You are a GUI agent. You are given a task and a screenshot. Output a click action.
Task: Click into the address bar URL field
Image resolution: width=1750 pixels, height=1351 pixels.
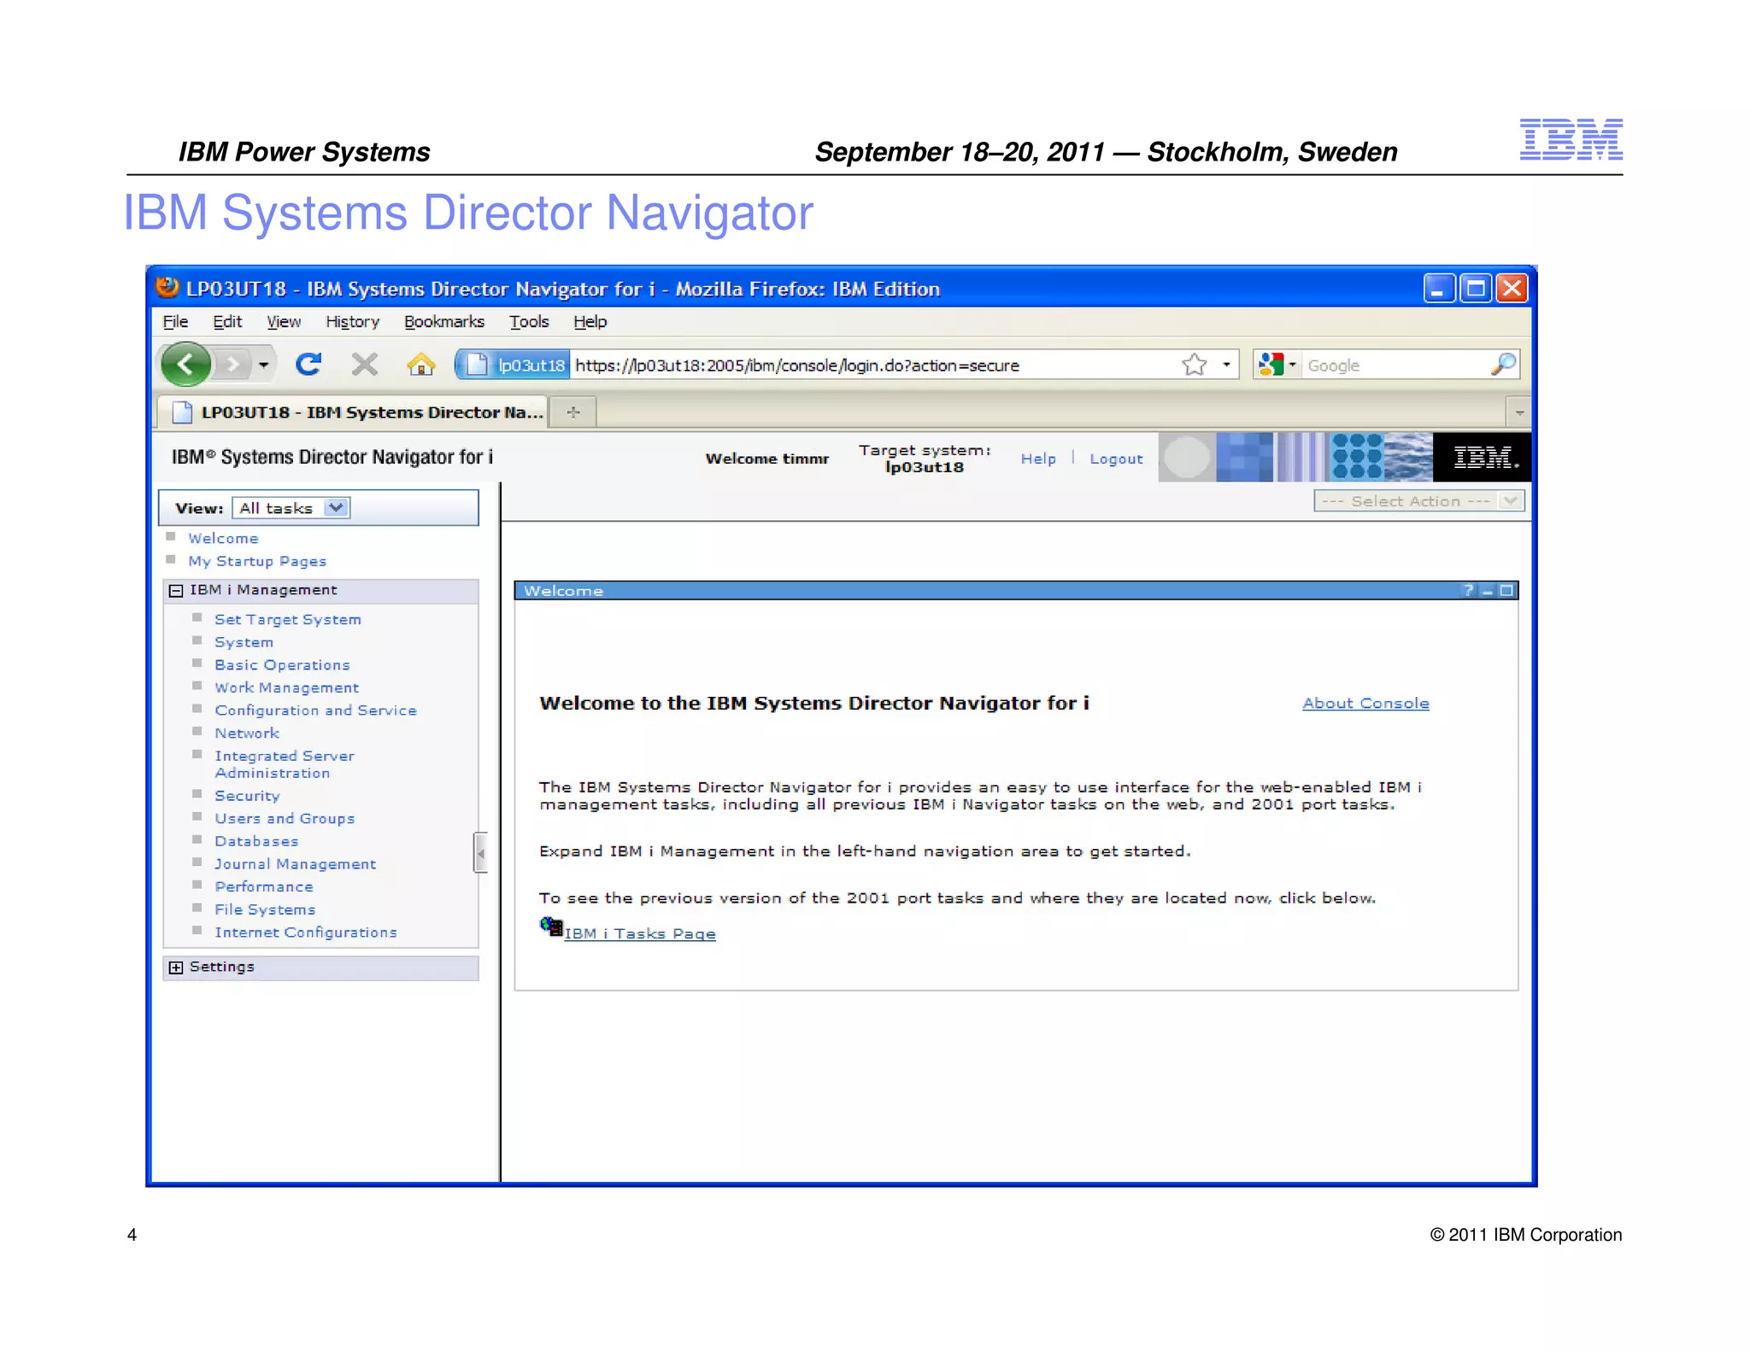872,365
